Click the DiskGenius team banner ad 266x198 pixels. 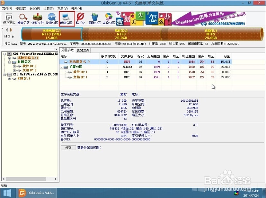pyautogui.click(x=209, y=19)
